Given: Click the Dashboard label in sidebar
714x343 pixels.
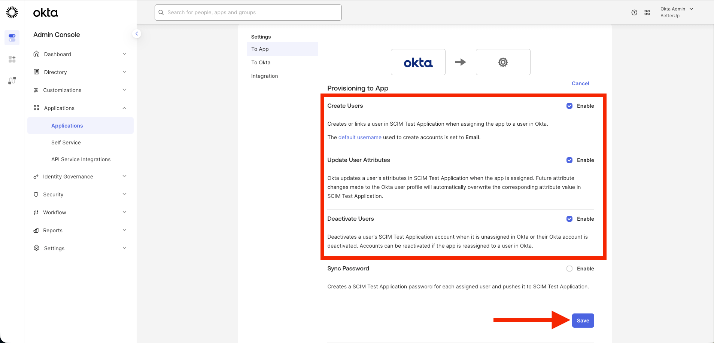Looking at the screenshot, I should coord(58,54).
